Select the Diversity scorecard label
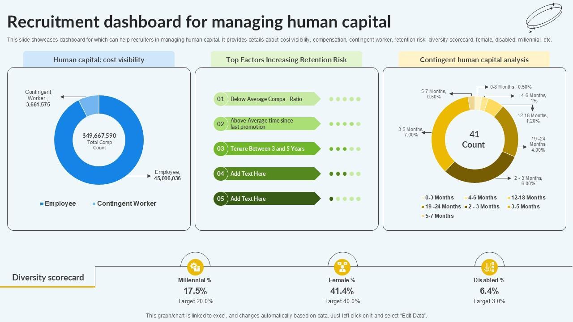Image resolution: width=573 pixels, height=322 pixels. pyautogui.click(x=48, y=277)
